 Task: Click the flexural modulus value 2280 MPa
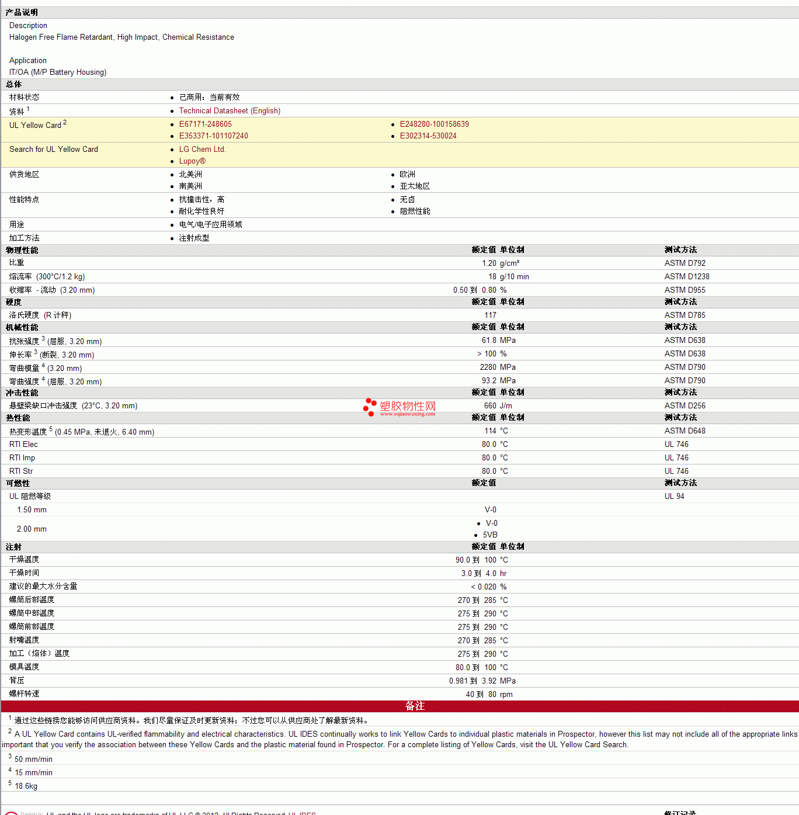[x=498, y=367]
